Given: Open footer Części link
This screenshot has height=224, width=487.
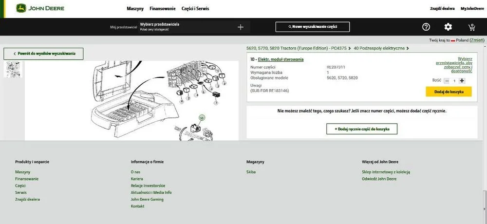Looking at the screenshot, I should coord(20,186).
